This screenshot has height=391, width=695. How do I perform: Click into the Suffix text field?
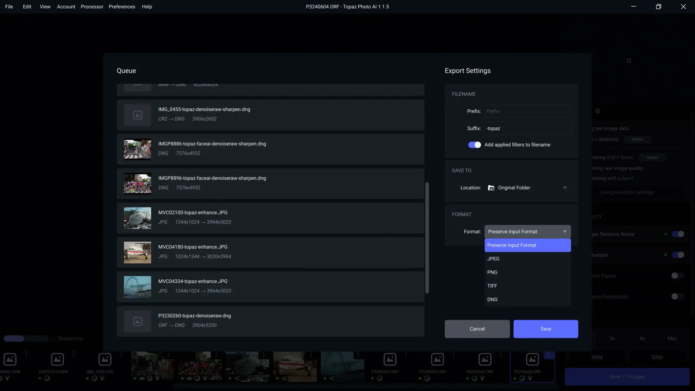tap(527, 128)
